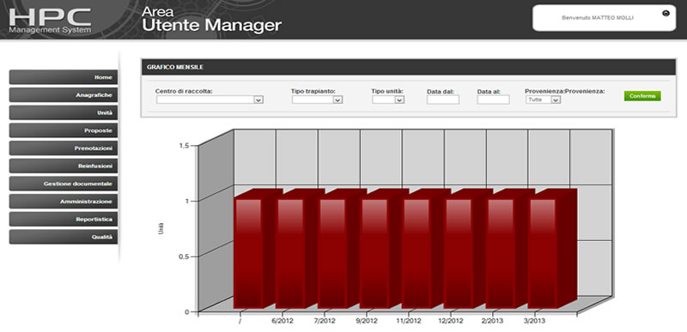This screenshot has height=332, width=687.
Task: Select the Amministrazione menu entry
Action: tap(64, 202)
